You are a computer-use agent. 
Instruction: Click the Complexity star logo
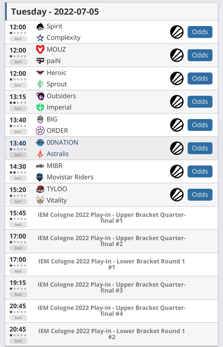tap(40, 38)
